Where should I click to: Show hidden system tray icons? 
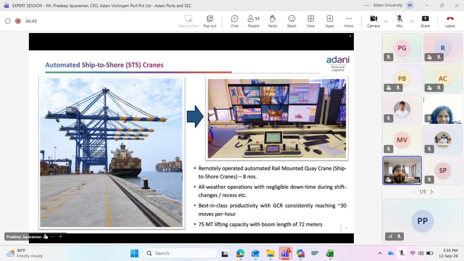(380, 253)
